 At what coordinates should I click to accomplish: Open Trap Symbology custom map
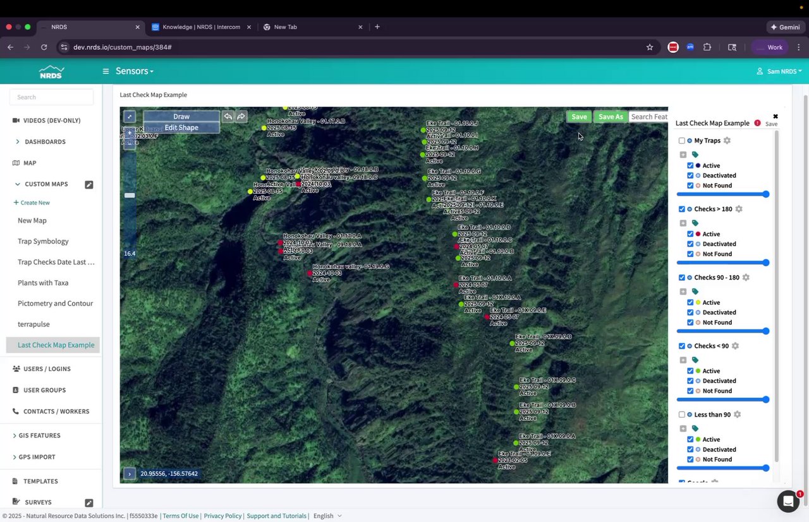pyautogui.click(x=43, y=241)
